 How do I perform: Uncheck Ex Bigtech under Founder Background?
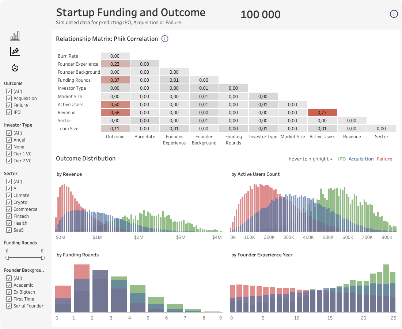(9, 292)
